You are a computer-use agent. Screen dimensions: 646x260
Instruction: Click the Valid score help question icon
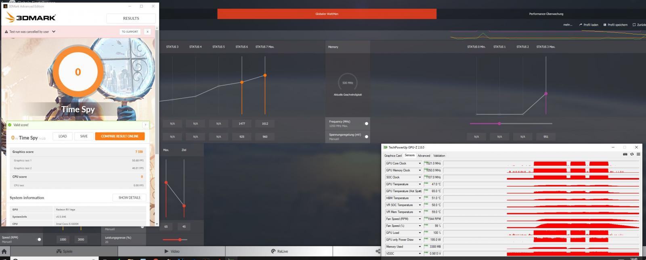(145, 125)
